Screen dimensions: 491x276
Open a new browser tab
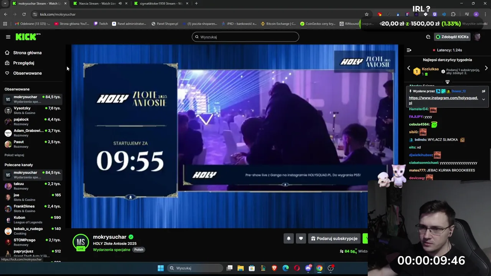click(196, 3)
